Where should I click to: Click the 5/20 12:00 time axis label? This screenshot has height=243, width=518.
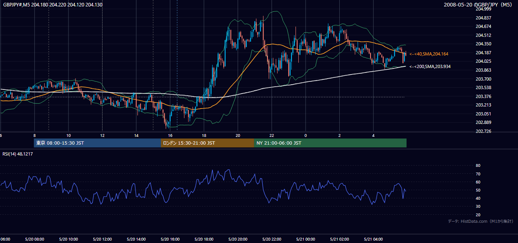[102, 239]
